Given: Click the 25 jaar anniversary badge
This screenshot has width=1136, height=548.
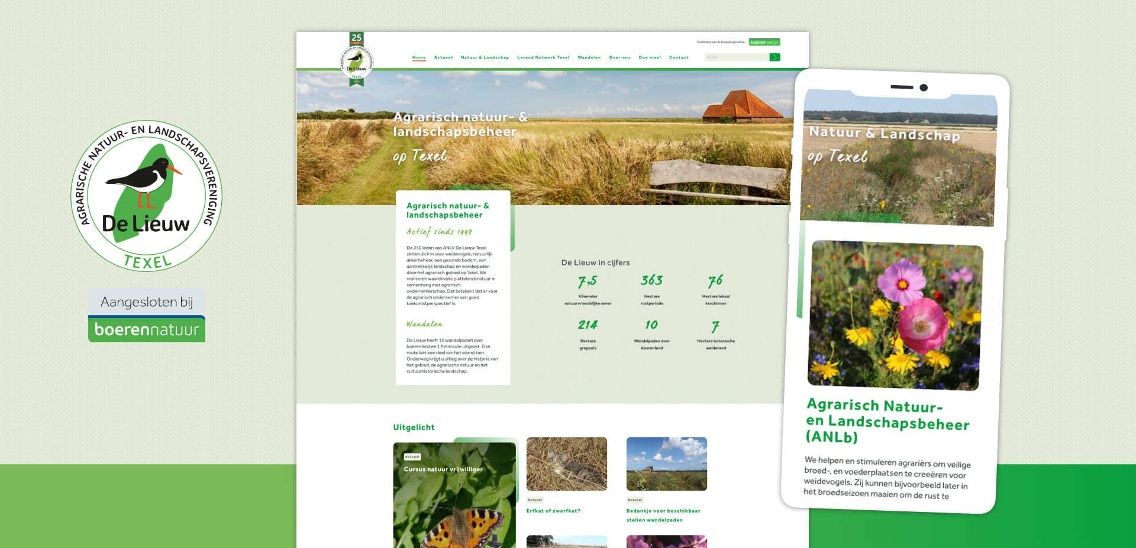Looking at the screenshot, I should click(356, 39).
